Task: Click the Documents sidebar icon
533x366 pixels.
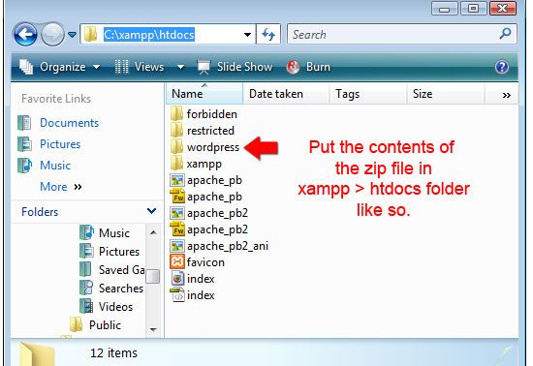Action: pos(24,123)
